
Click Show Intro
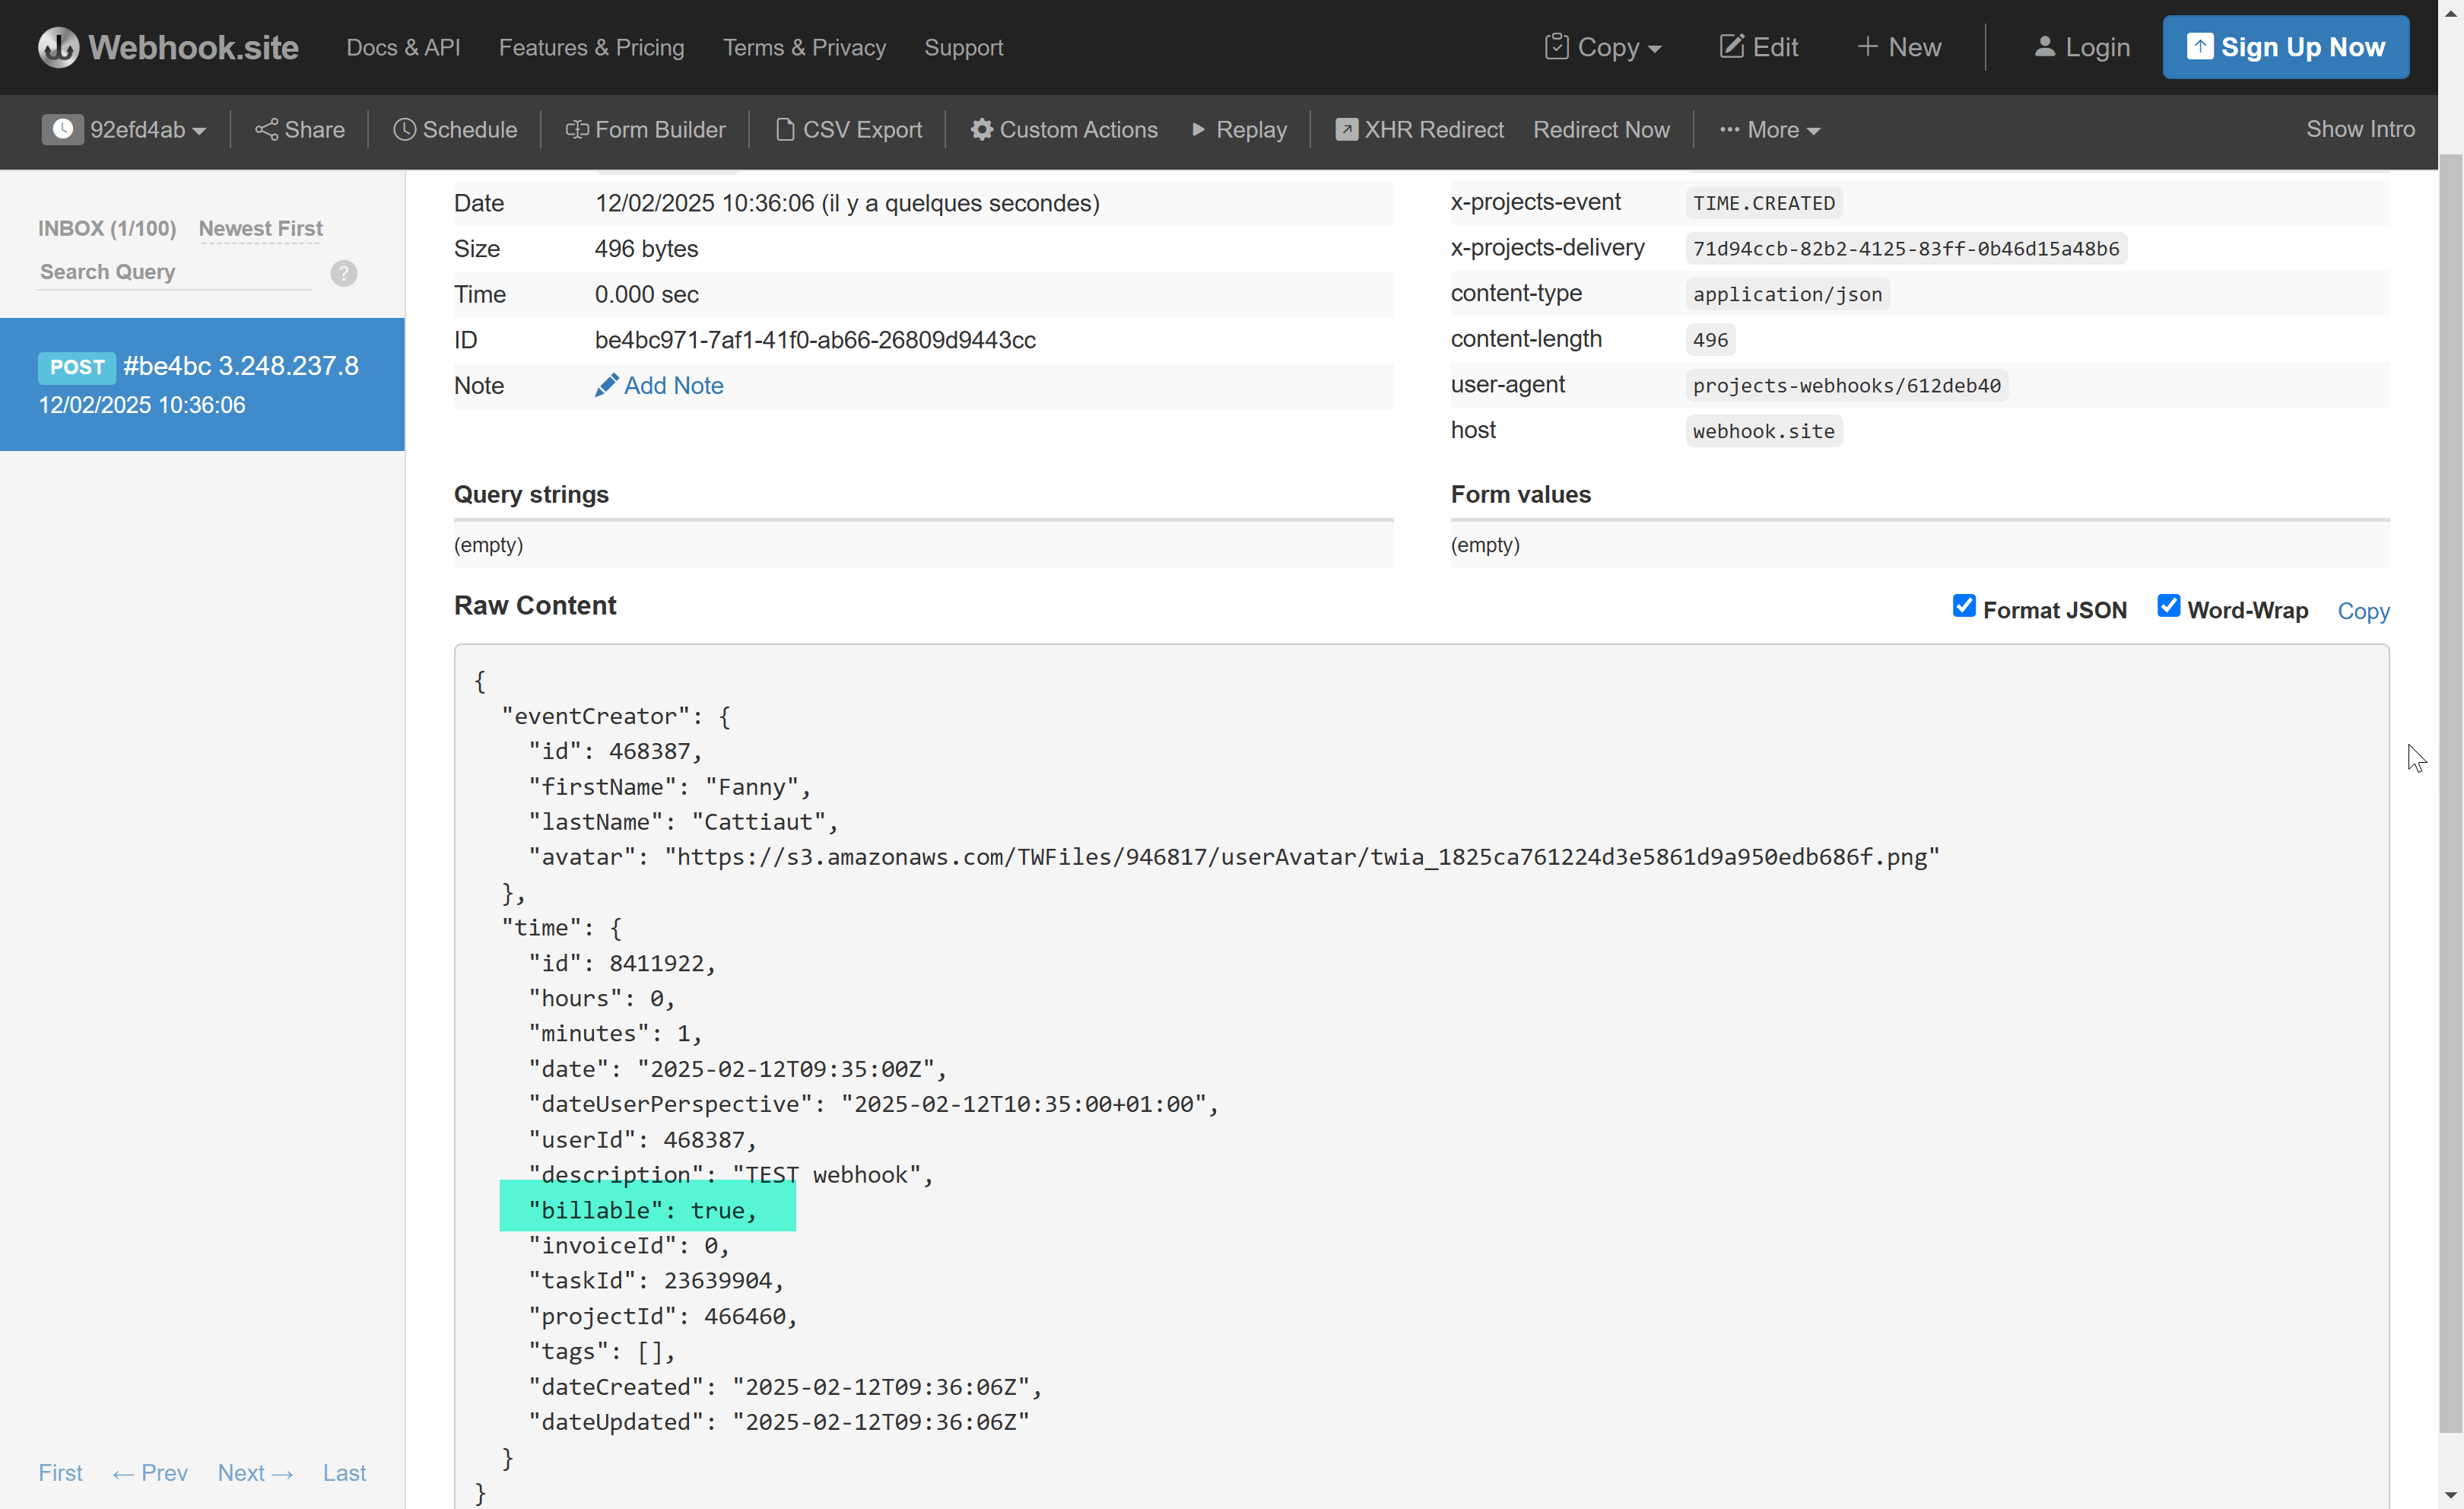click(x=2360, y=129)
